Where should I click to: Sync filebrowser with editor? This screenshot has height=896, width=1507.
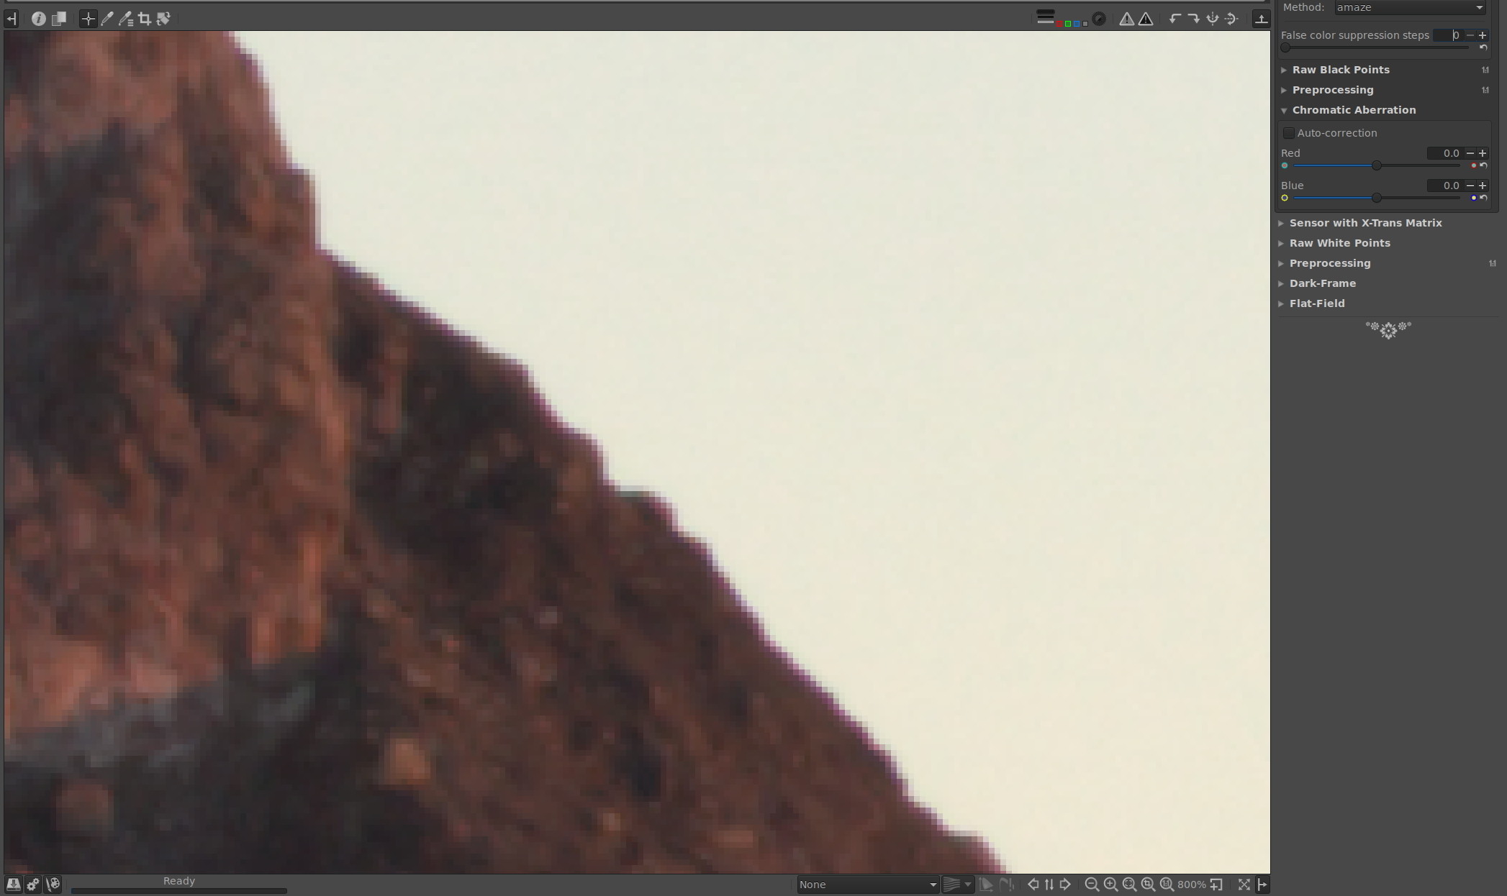click(x=1049, y=884)
